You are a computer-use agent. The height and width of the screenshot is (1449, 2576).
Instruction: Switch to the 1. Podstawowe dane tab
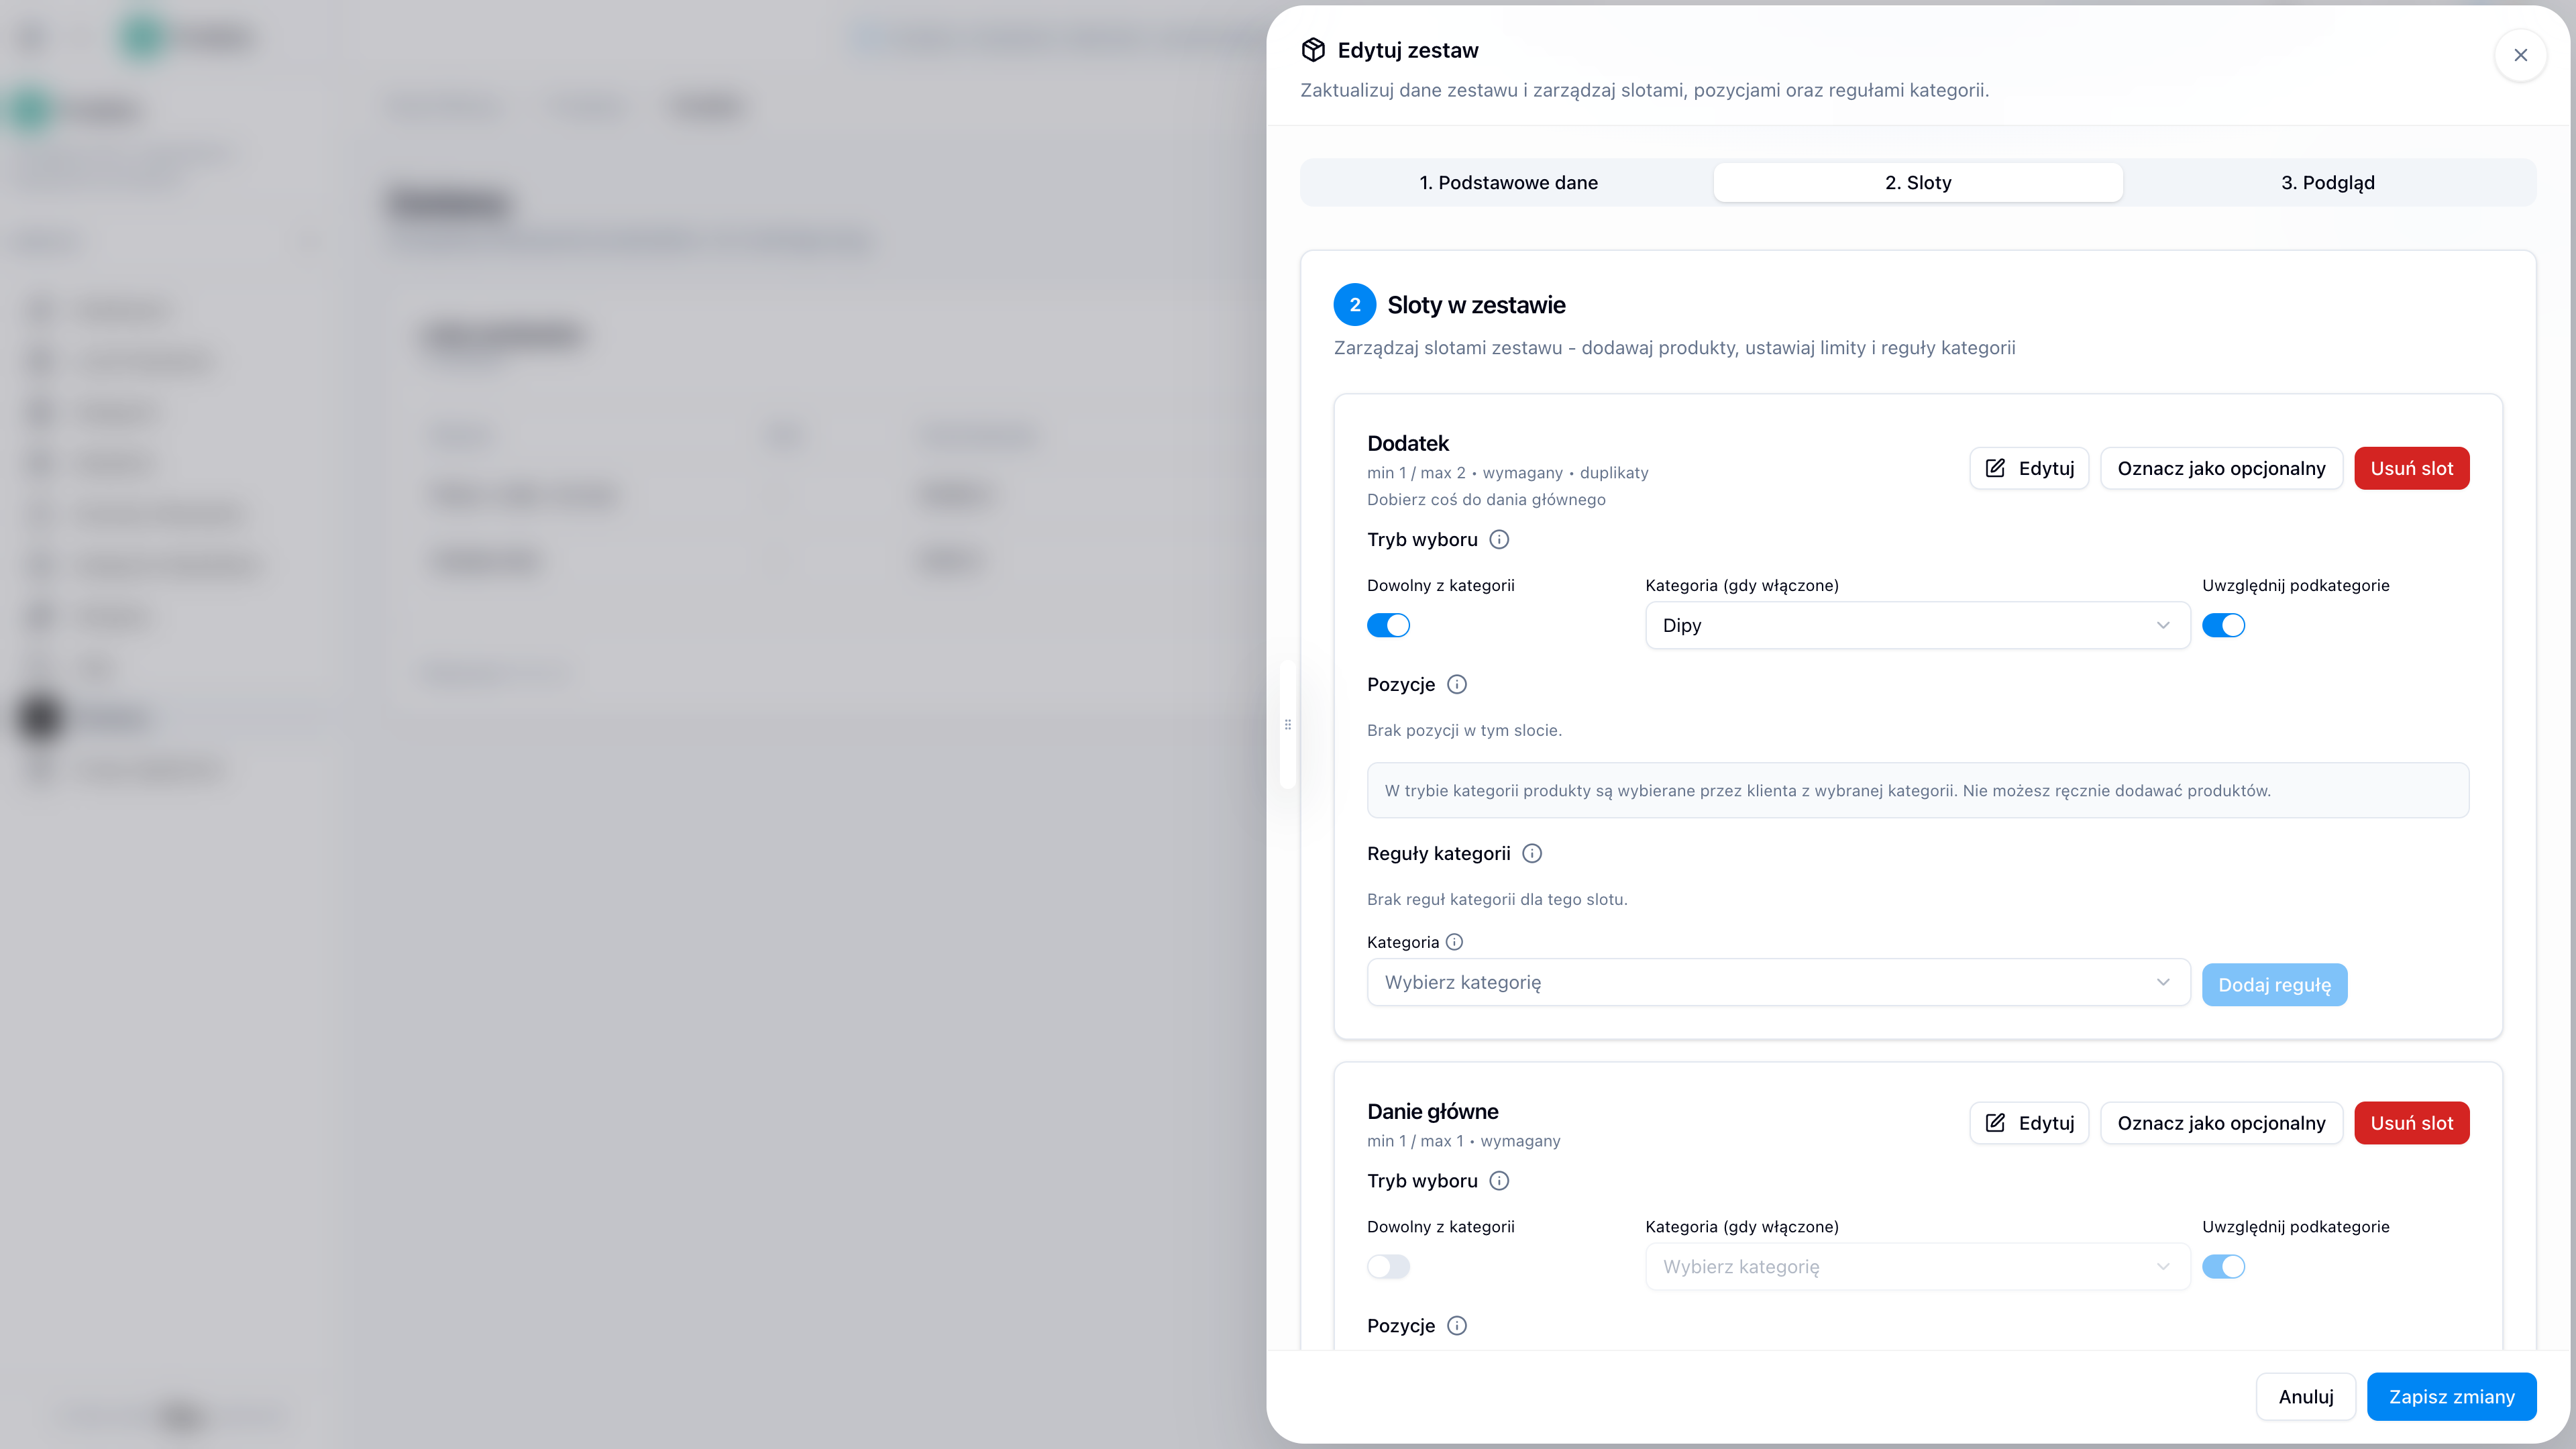(x=1508, y=183)
